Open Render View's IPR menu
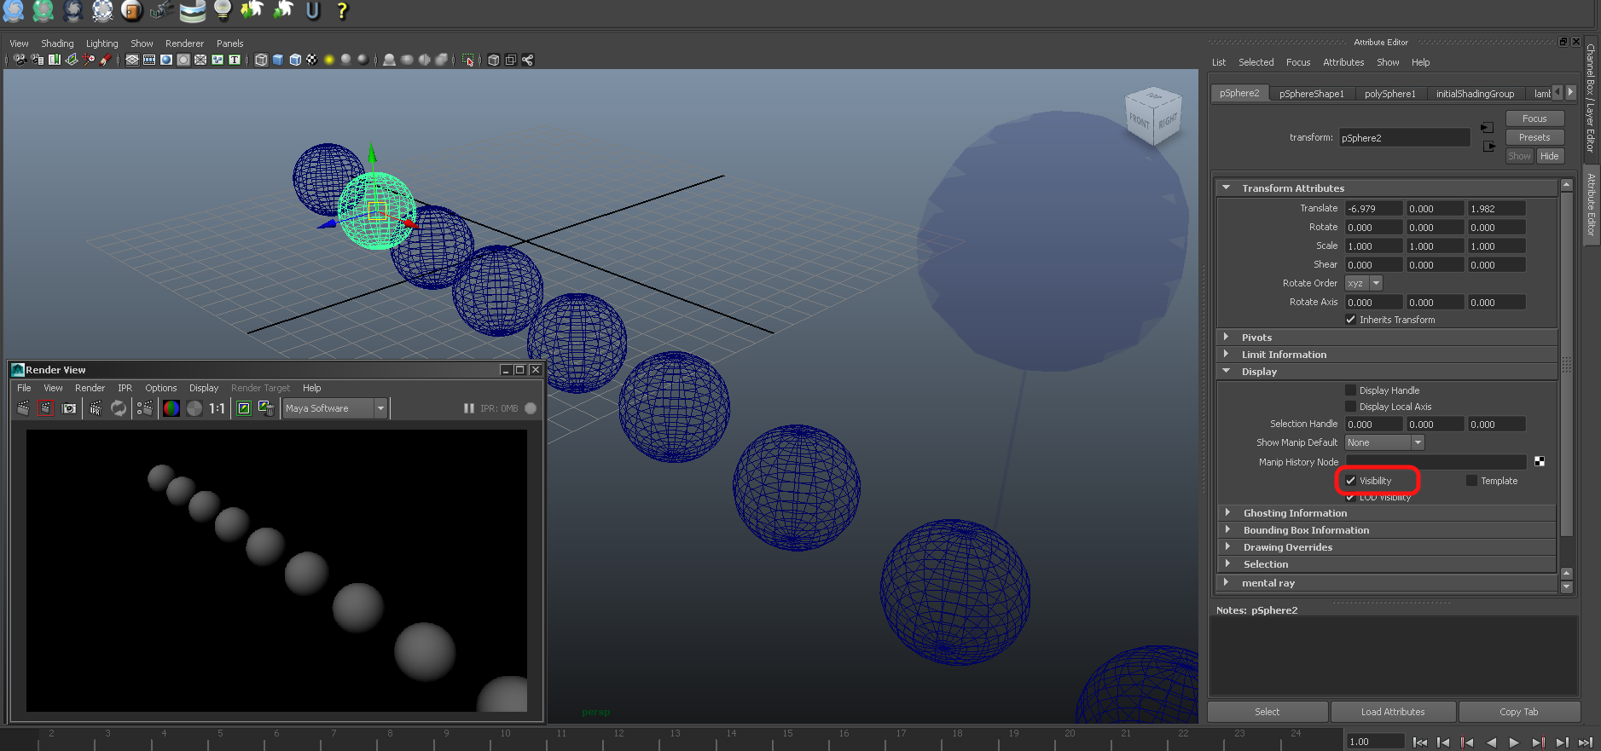 click(125, 388)
